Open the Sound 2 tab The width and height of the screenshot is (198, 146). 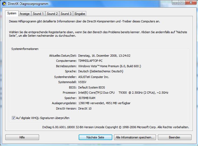pos(52,14)
